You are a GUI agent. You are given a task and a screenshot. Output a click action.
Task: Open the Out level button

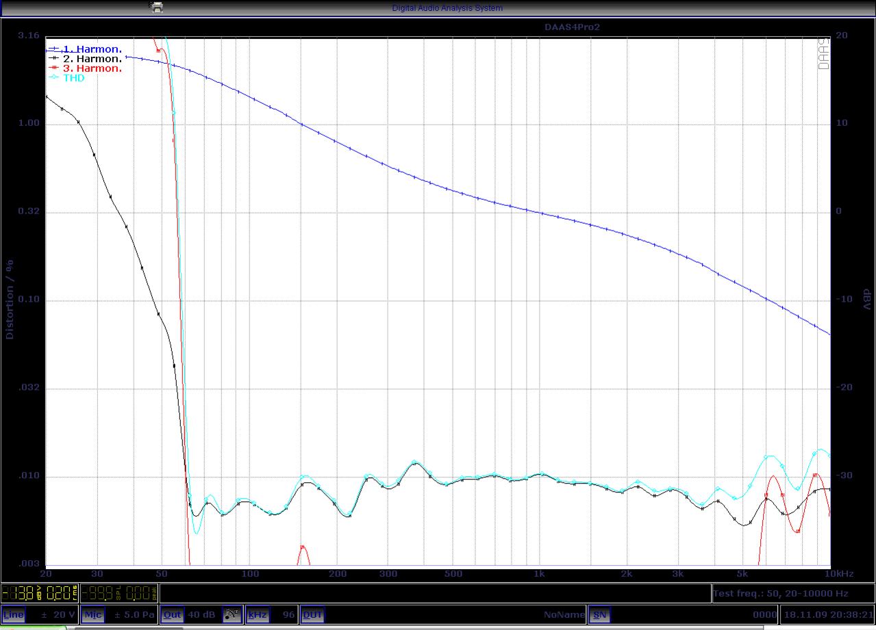[172, 614]
